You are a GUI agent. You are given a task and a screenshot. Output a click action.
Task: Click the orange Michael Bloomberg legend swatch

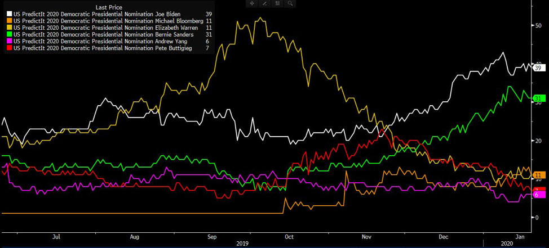[x=9, y=21]
